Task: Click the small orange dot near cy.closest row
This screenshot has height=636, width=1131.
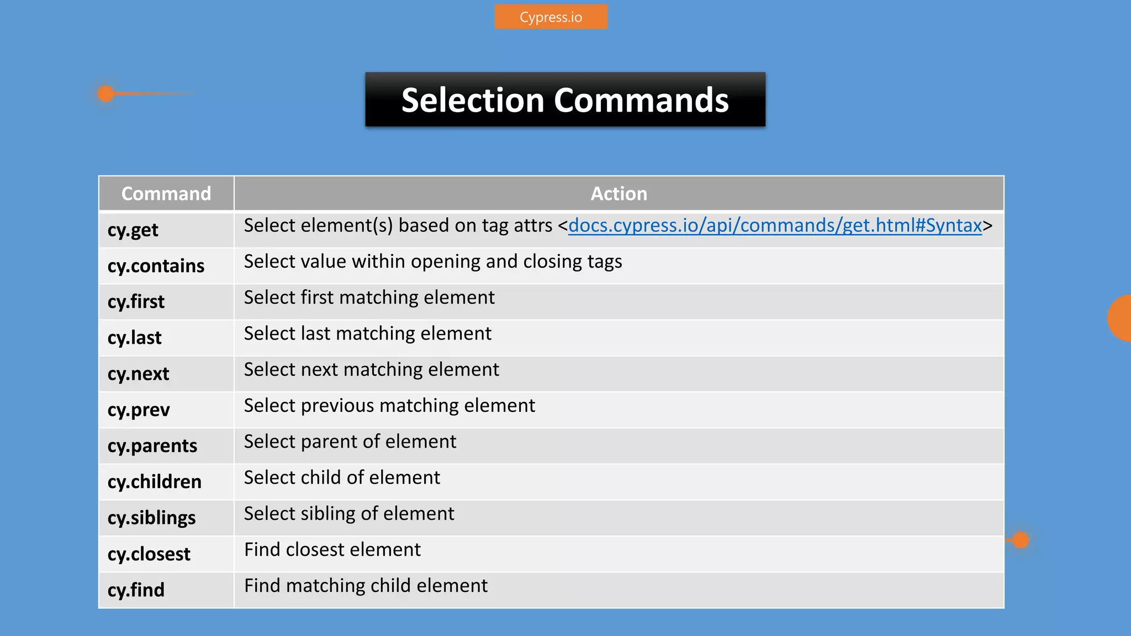Action: coord(1021,540)
